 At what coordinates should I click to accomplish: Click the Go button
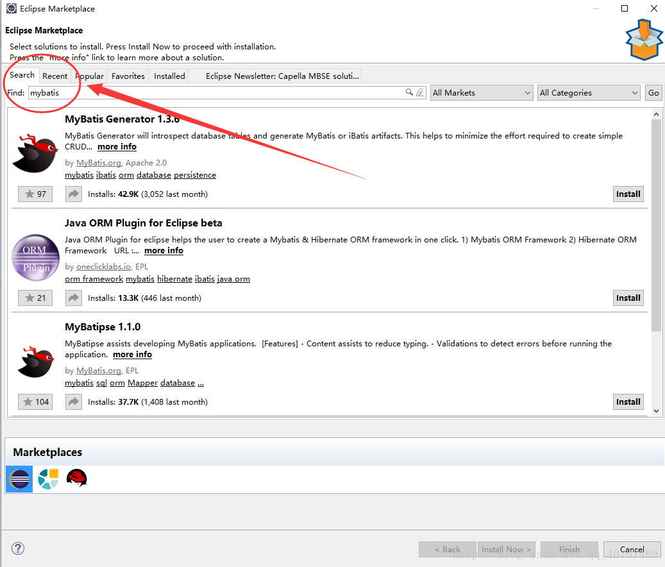(x=653, y=93)
